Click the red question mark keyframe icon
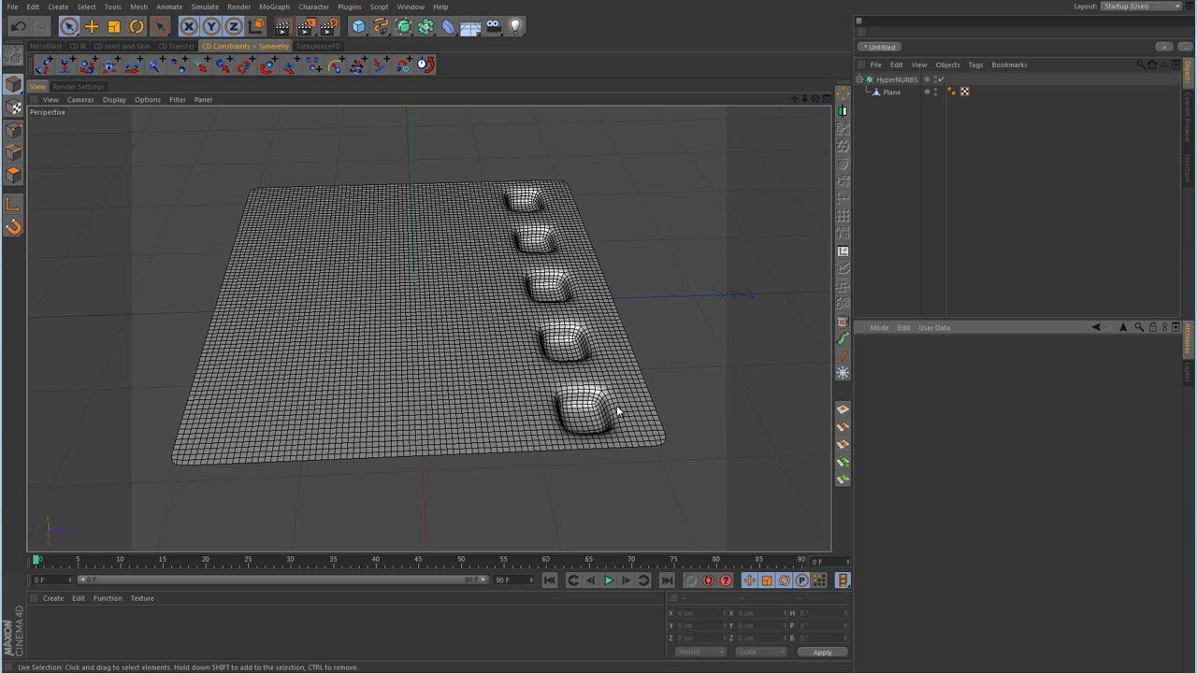This screenshot has height=673, width=1197. 726,580
